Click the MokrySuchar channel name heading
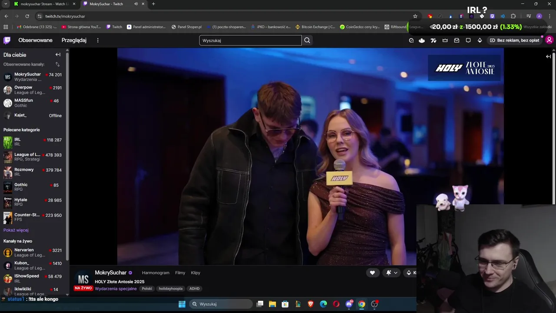Viewport: 556px width, 313px height. point(110,273)
